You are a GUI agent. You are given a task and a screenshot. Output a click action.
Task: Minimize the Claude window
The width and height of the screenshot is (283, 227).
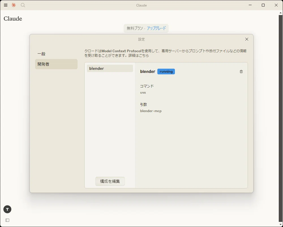250,5
